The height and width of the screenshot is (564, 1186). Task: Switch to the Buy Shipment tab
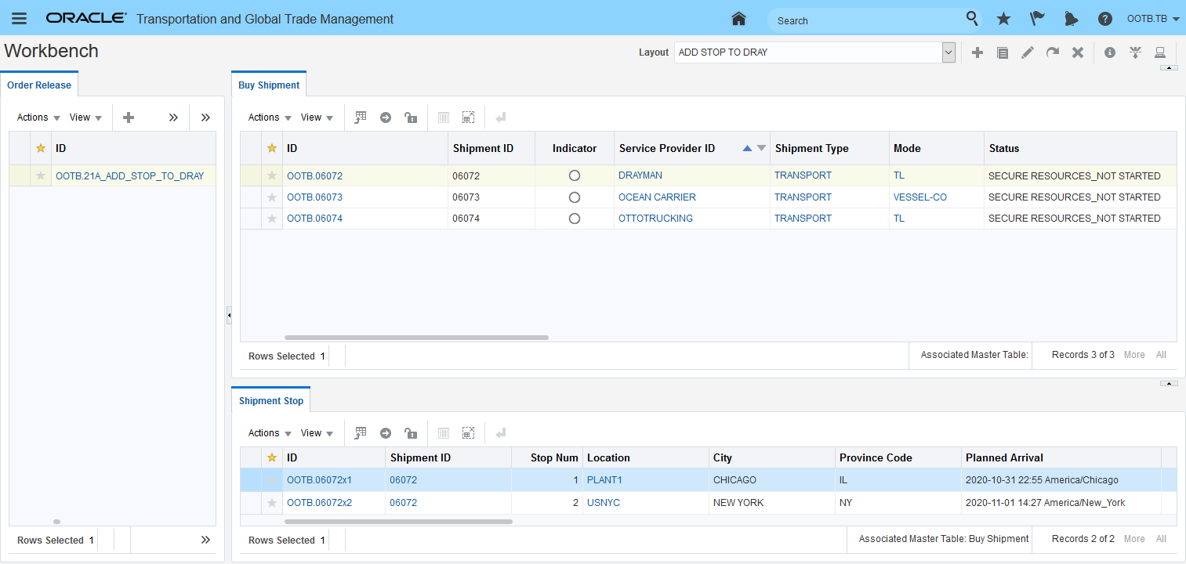pyautogui.click(x=269, y=85)
